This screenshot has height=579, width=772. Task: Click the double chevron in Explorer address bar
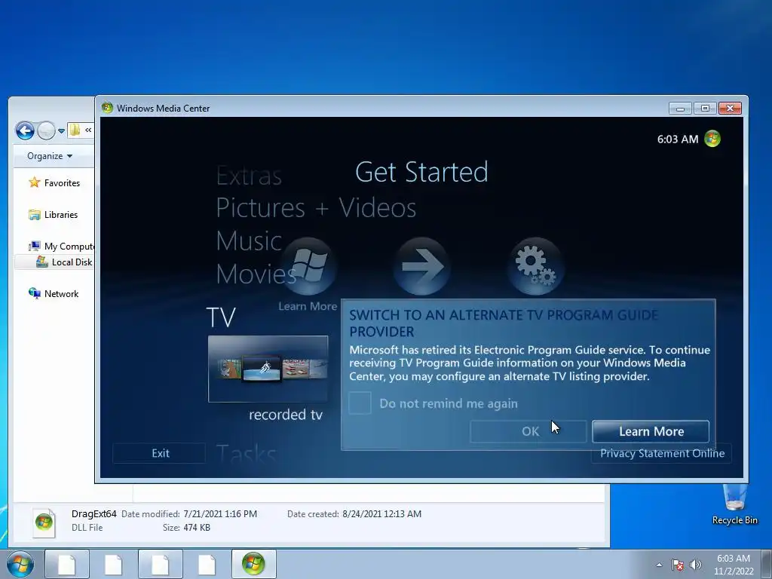click(x=88, y=130)
